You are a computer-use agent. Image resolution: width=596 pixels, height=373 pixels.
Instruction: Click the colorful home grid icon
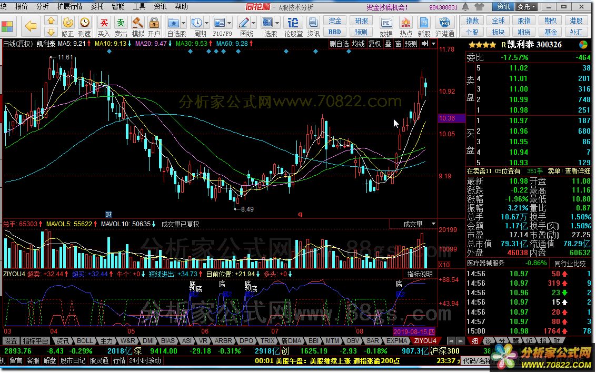pos(7,26)
